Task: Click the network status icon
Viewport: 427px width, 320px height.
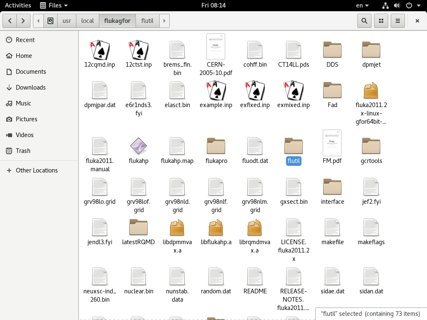Action: 385,5
